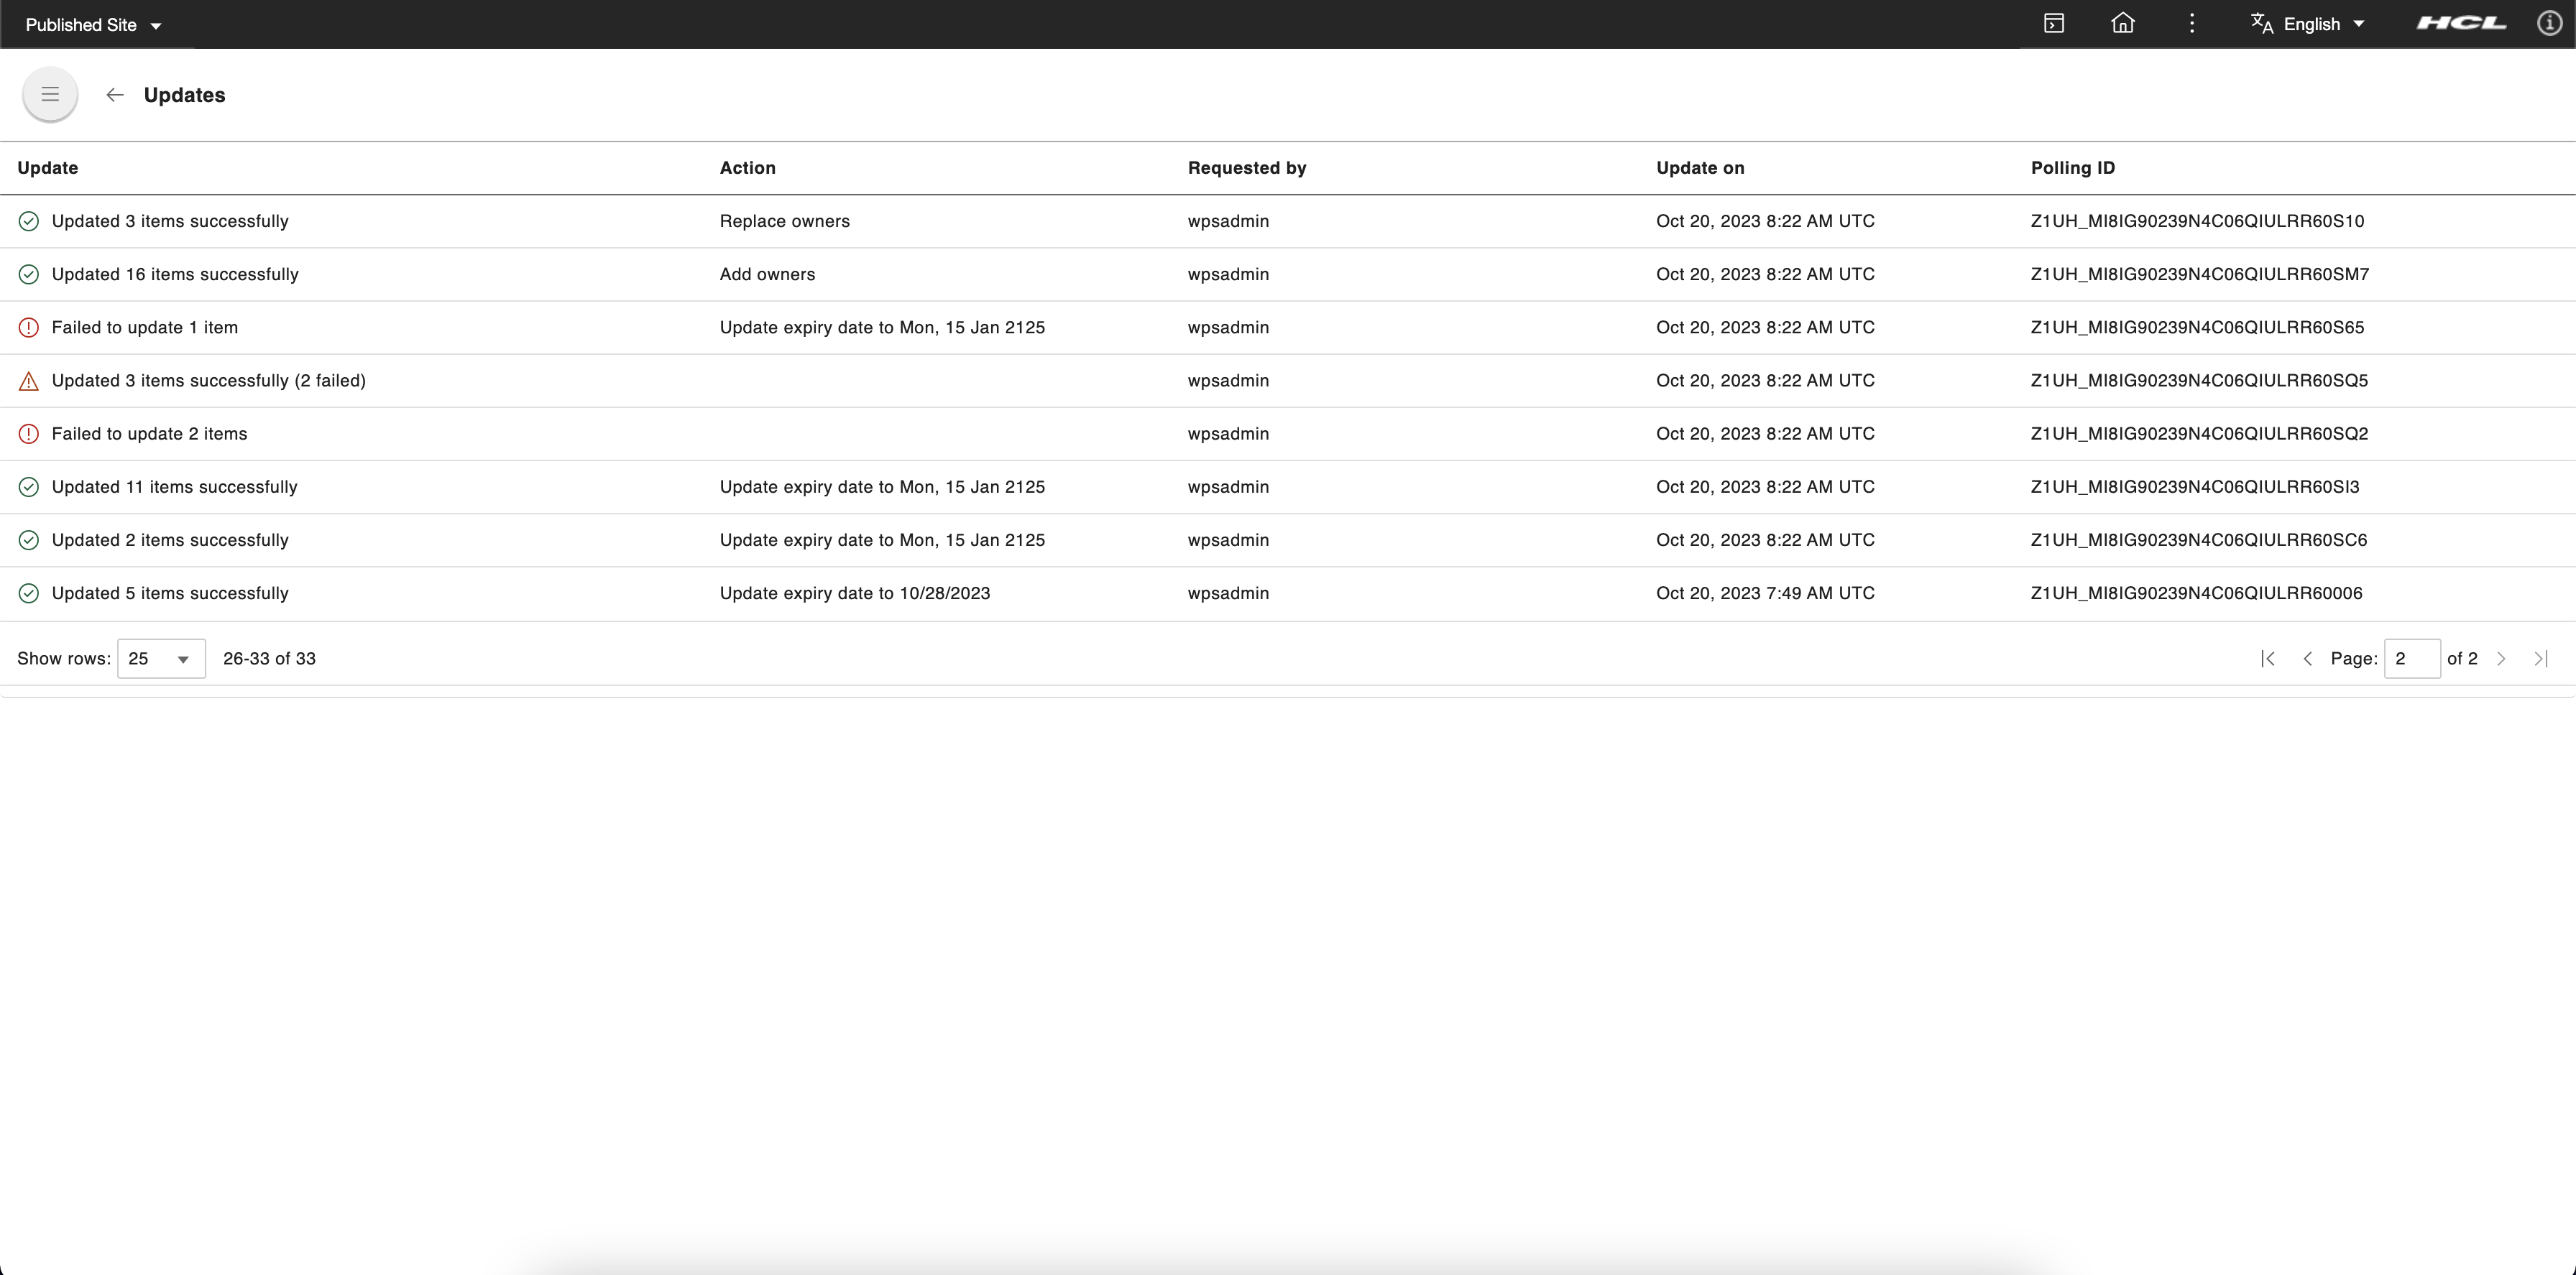Click the red error icon on Failed to update 1 item
Viewport: 2576px width, 1275px height.
pos(29,328)
